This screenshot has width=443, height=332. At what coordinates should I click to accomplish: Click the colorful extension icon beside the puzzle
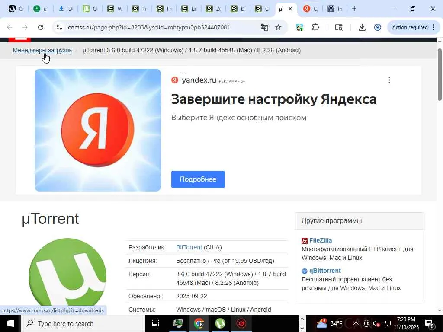tap(300, 27)
